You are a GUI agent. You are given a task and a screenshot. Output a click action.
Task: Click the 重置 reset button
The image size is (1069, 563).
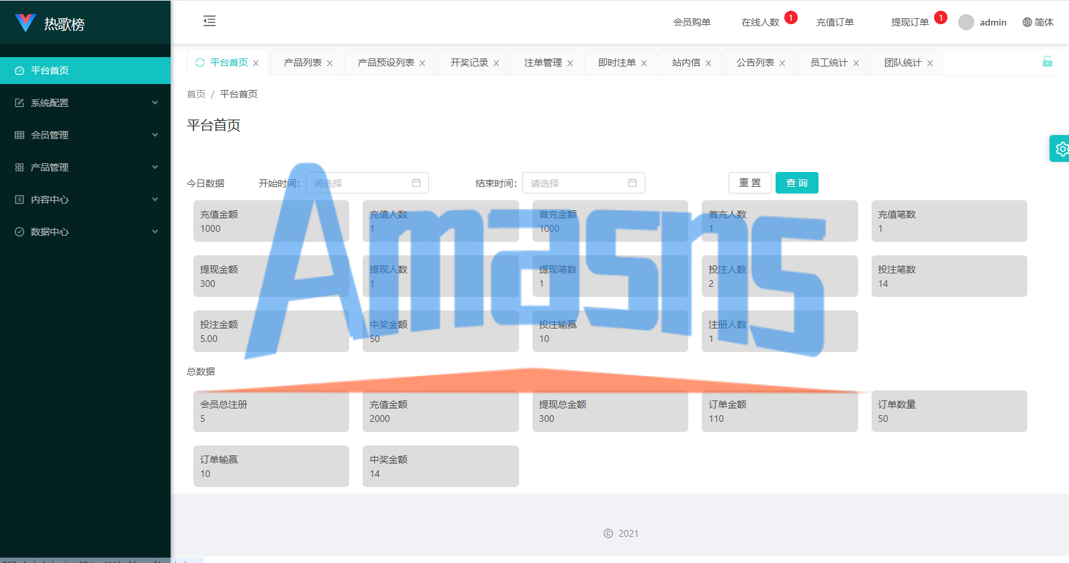pos(750,183)
